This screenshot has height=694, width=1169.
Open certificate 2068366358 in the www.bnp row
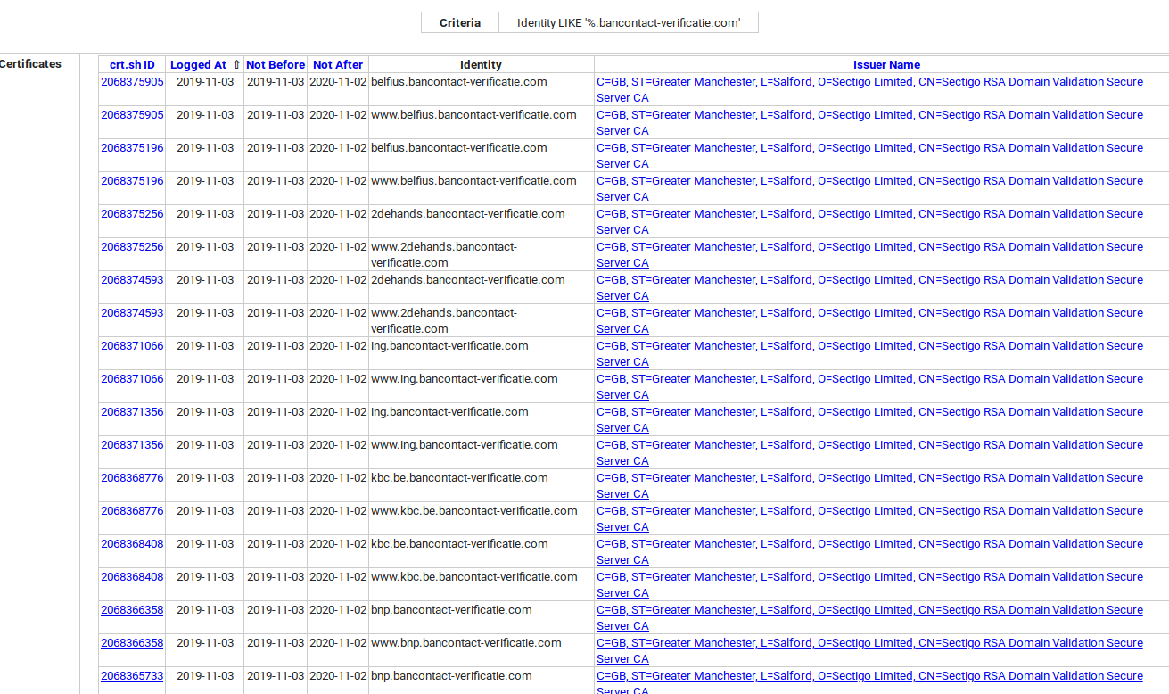[132, 643]
